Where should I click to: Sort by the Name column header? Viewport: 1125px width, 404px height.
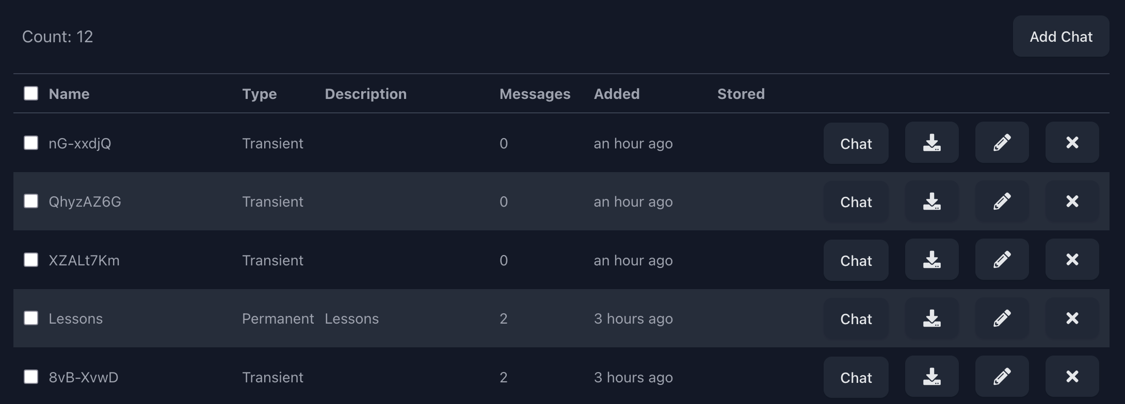(x=69, y=94)
